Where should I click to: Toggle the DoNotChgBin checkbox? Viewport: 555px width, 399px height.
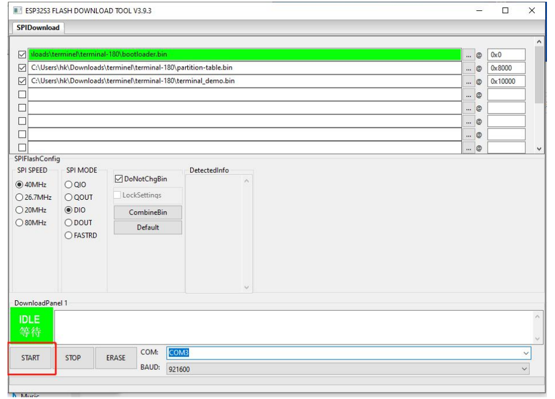(119, 179)
